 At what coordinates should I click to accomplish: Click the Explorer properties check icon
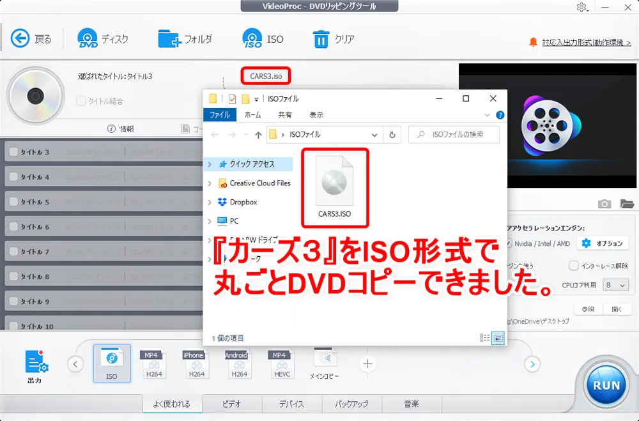tap(233, 98)
